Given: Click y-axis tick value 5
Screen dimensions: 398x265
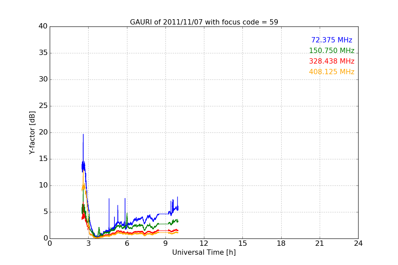Looking at the screenshot, I should (45, 212).
